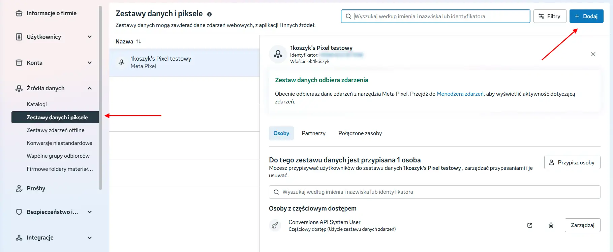Open external link icon for Conversions API System User
The height and width of the screenshot is (252, 613).
[530, 225]
